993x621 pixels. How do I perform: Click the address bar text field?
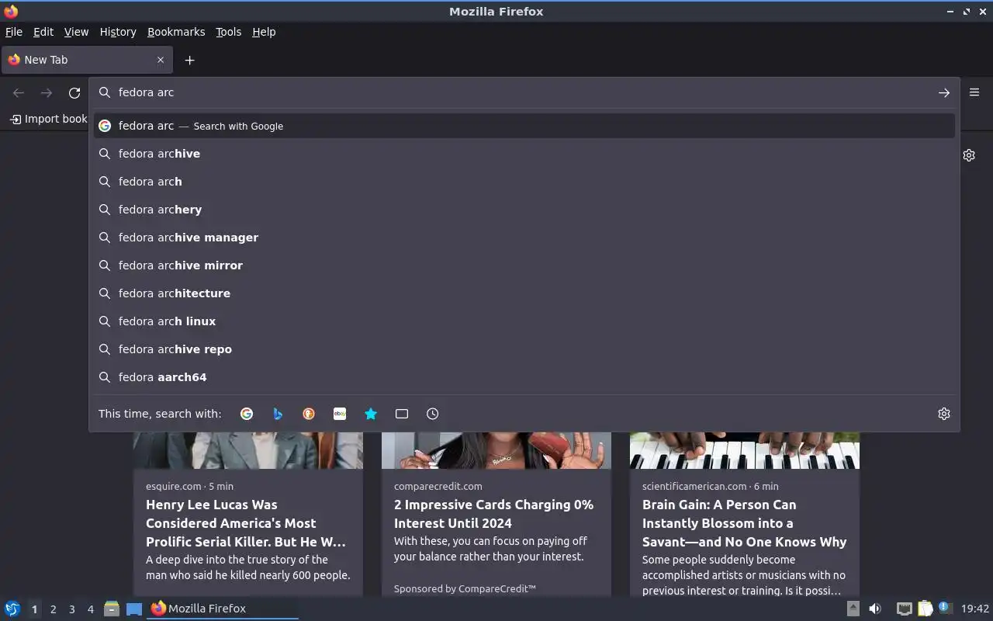(524, 92)
